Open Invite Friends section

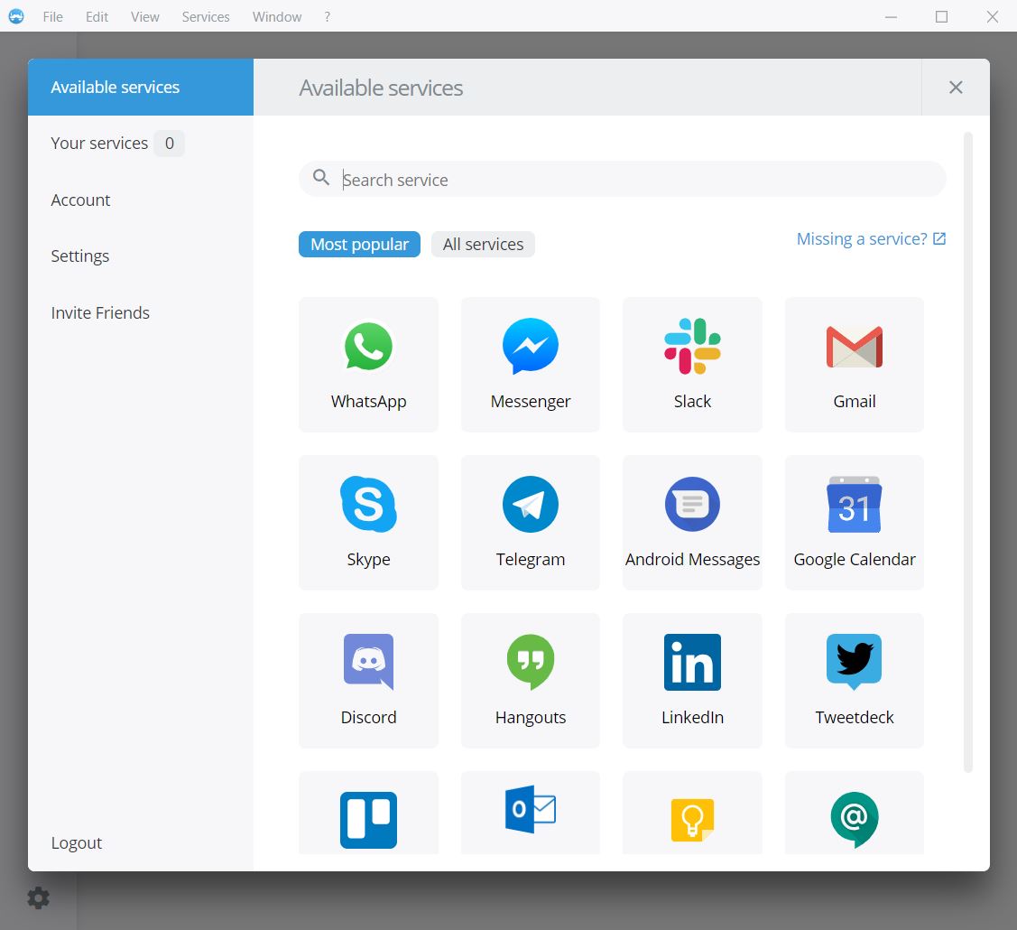pos(100,312)
